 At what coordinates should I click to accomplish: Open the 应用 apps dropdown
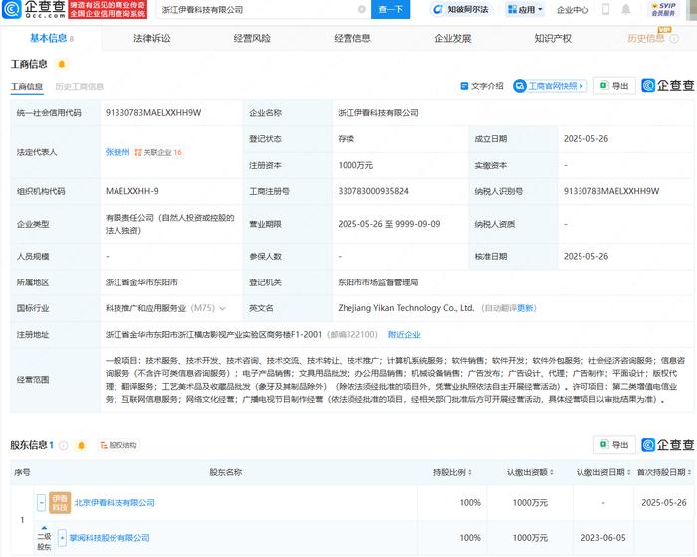click(x=525, y=9)
